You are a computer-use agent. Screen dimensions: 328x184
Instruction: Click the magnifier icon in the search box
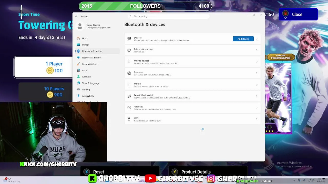tap(131, 16)
